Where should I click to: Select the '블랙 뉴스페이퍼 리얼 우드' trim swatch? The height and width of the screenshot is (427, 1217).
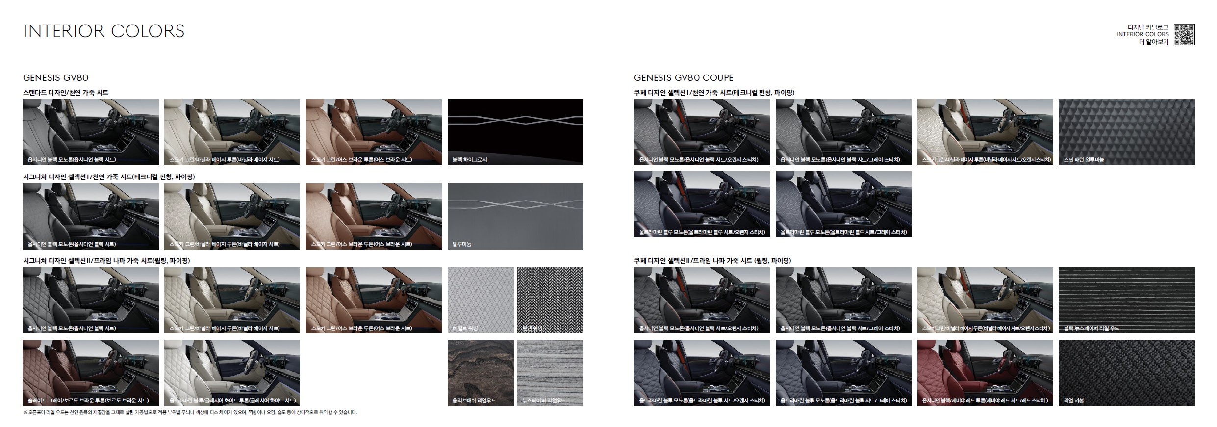[x=1127, y=300]
